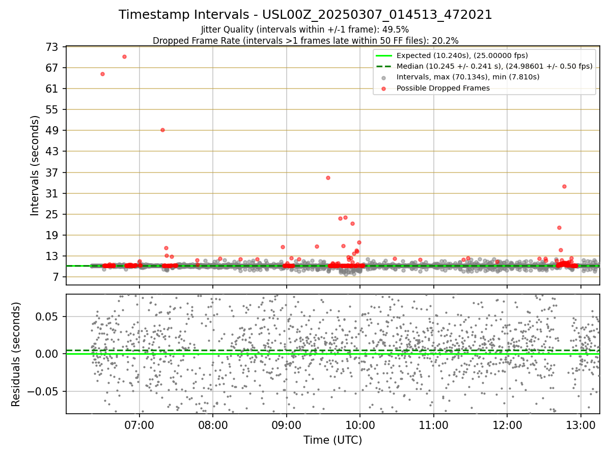This screenshot has width=611, height=458.
Task: Click the red point near 21 seconds before 13:00
Action: 559,227
